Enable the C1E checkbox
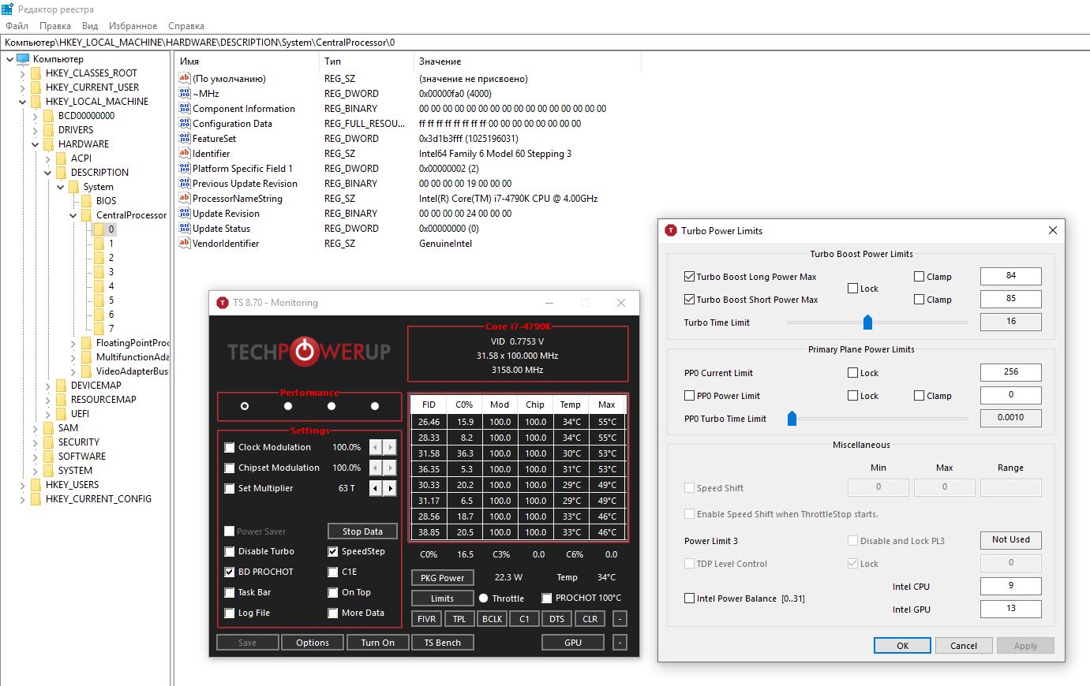1090x686 pixels. [x=333, y=572]
